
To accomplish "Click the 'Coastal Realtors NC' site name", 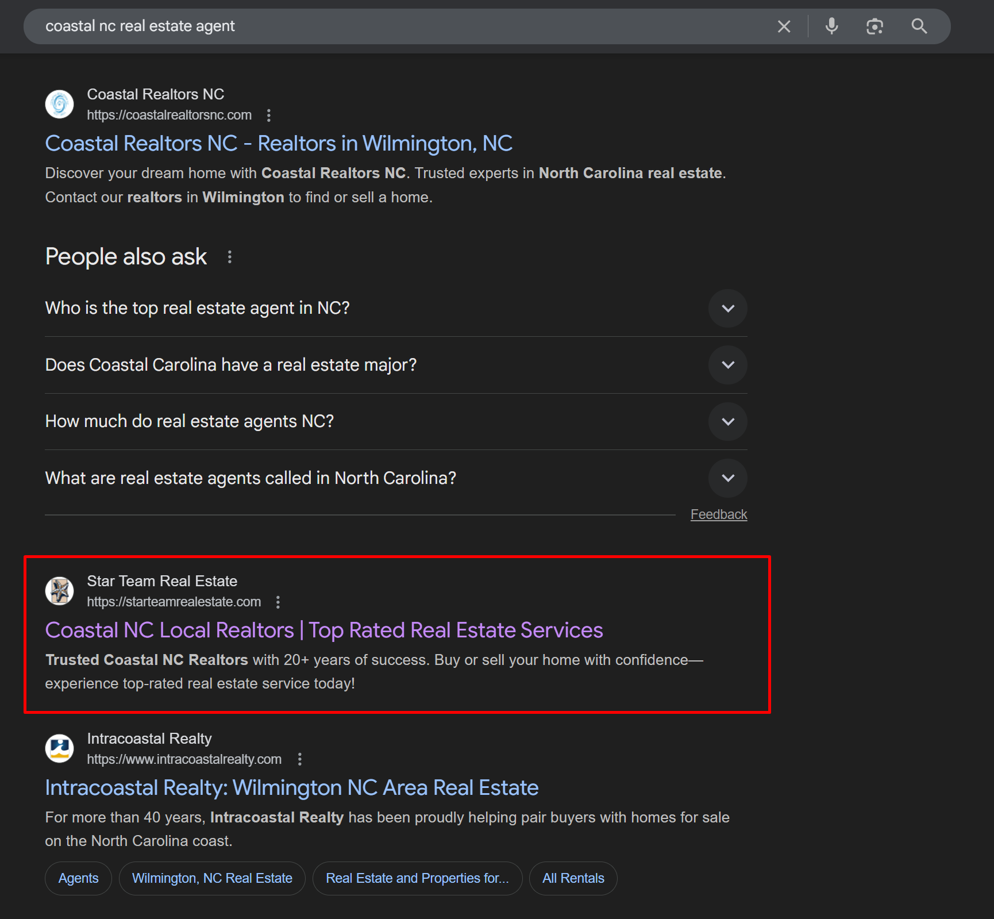I will click(156, 94).
